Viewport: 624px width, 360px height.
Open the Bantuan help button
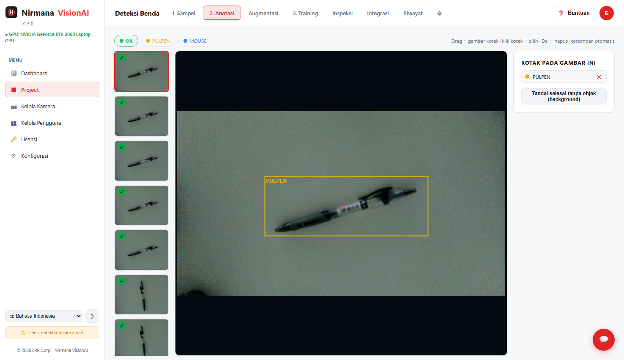tap(573, 13)
